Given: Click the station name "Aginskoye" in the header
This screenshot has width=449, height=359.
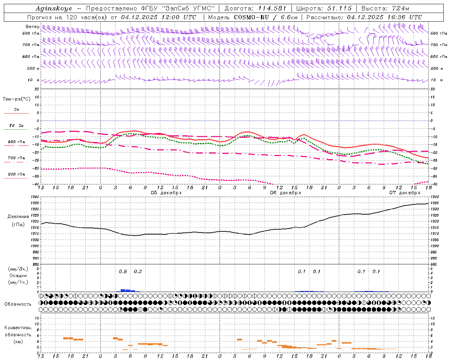Looking at the screenshot, I should 54,8.
